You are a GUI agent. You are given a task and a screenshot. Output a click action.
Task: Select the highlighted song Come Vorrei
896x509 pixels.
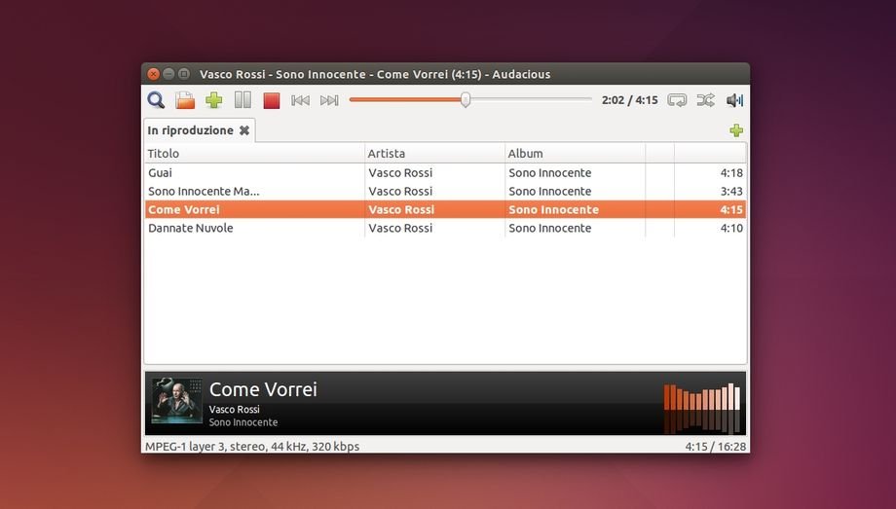click(445, 209)
